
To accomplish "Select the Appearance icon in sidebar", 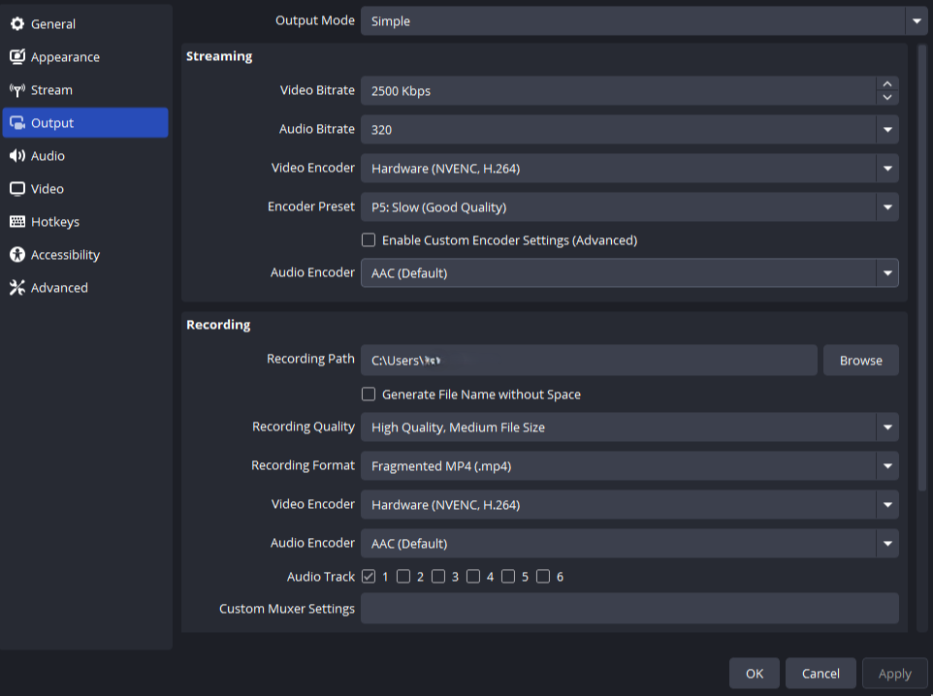I will pos(17,57).
